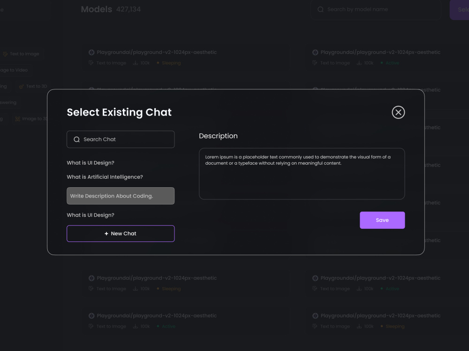Screen dimensions: 469x351
Task: Click the Playgroundai logo on the first model card
Action: tap(91, 52)
